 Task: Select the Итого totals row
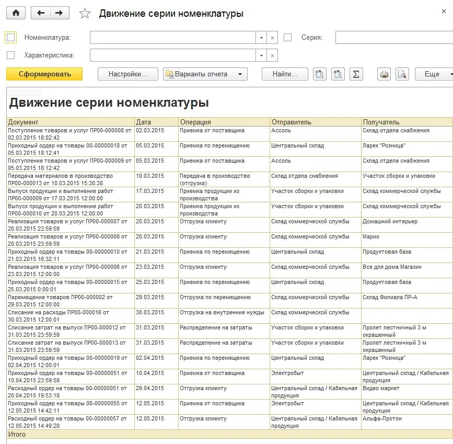tap(230, 434)
